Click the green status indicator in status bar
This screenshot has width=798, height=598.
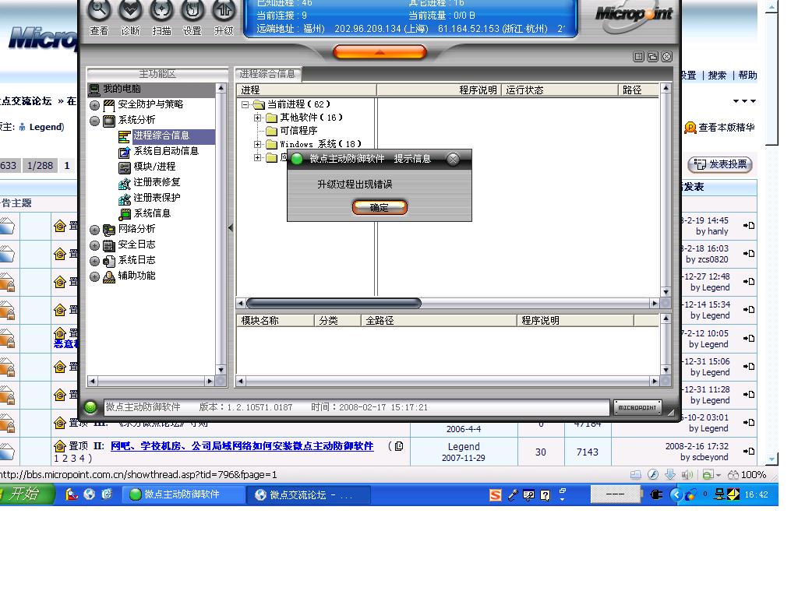click(90, 407)
